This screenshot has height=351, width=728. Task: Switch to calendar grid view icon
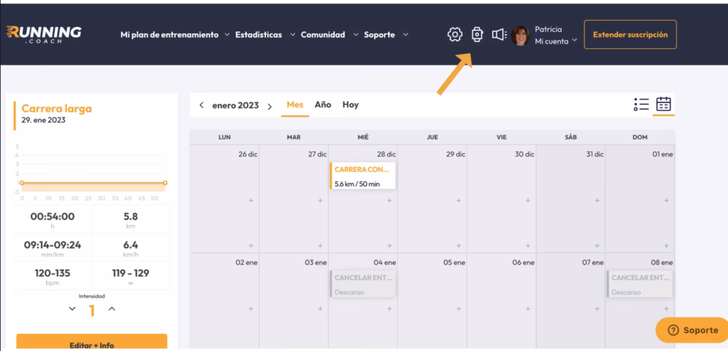(663, 104)
